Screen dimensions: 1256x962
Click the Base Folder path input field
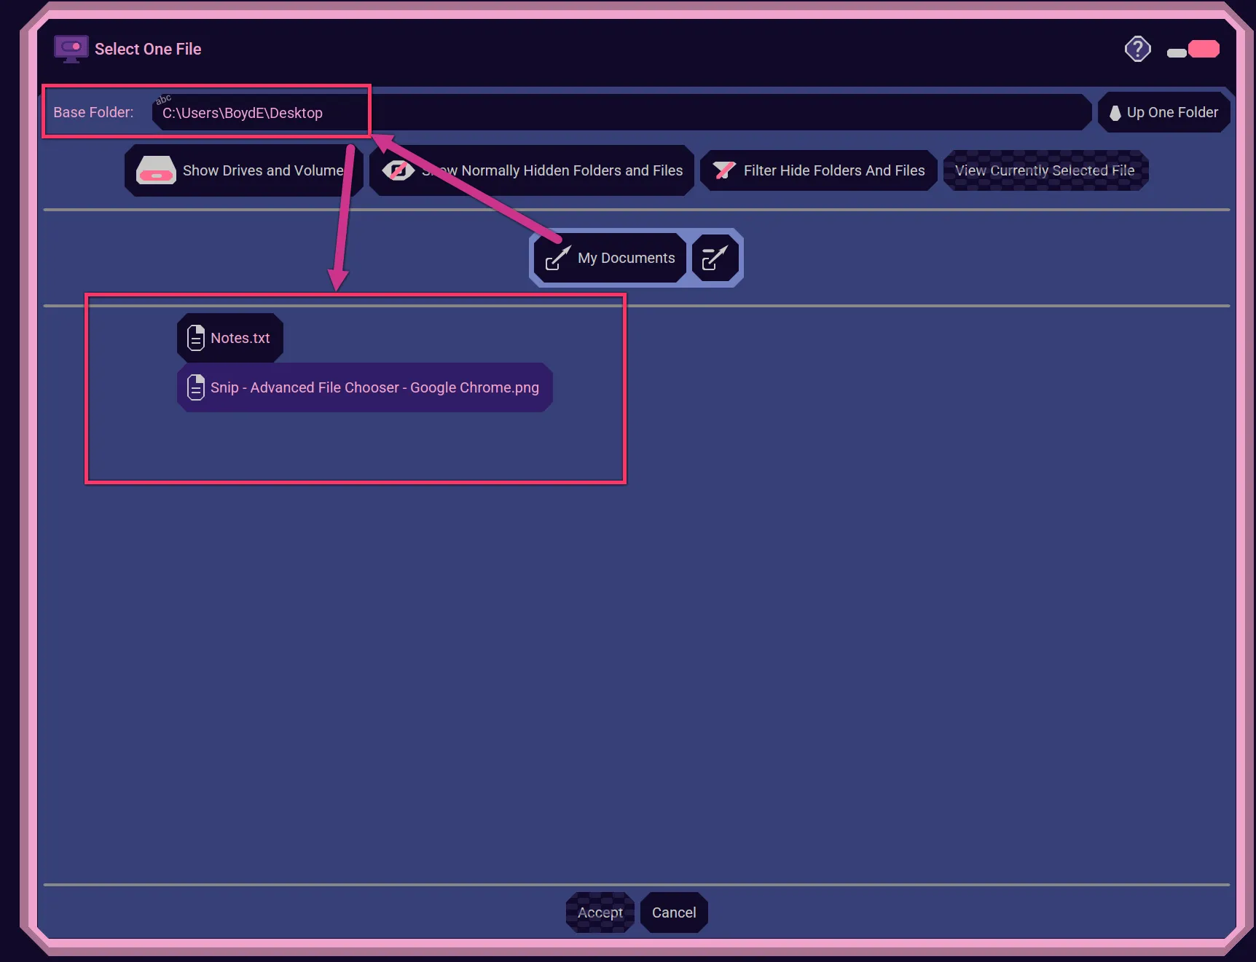(x=621, y=112)
